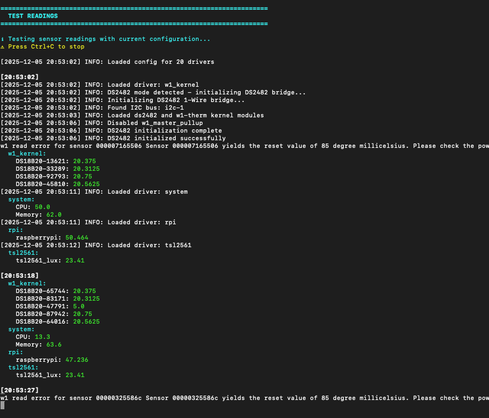This screenshot has width=489, height=418.
Task: Select the raspberrypi value 47.236
Action: point(76,360)
